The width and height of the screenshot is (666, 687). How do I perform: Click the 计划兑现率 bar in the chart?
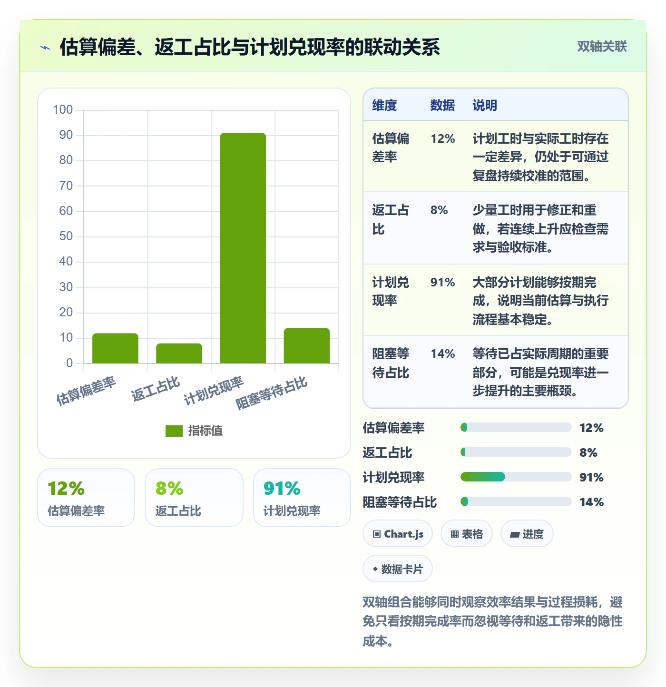coord(243,248)
